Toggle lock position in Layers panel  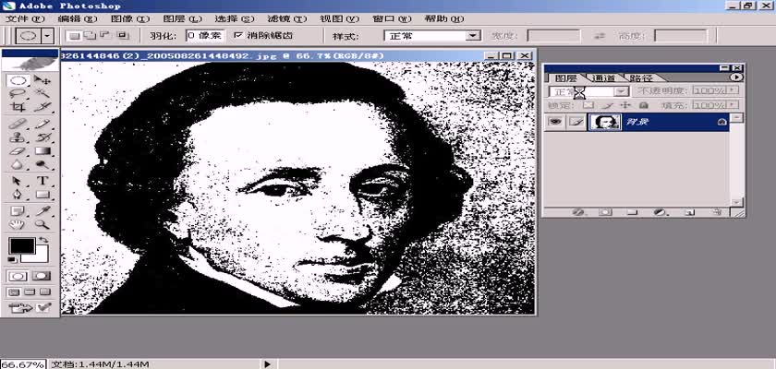tap(625, 105)
